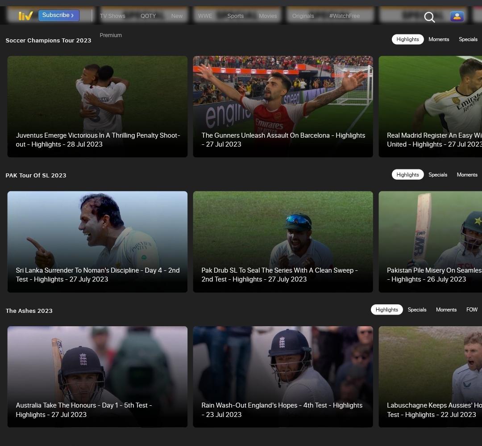Click the PAK Tour Of SL 2023 heading
482x446 pixels.
36,176
